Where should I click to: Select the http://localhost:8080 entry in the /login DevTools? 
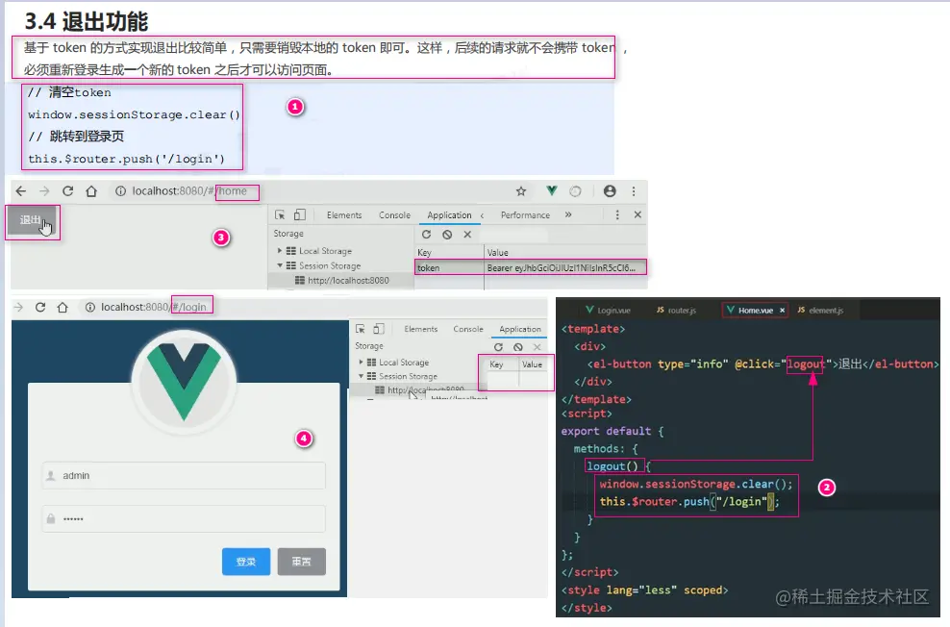420,390
